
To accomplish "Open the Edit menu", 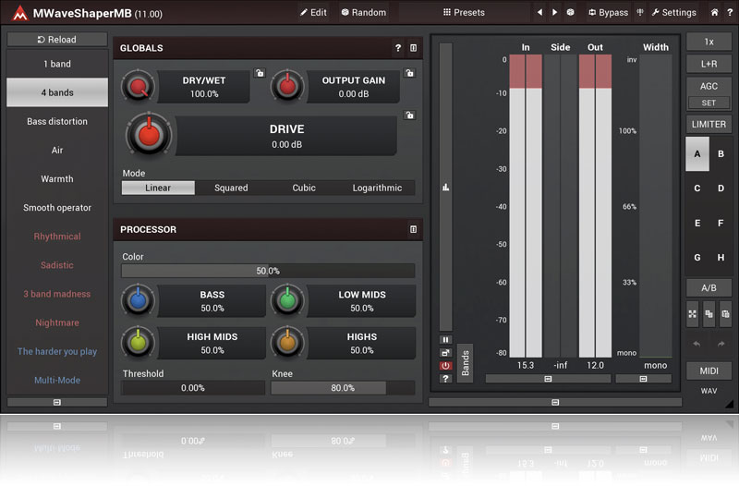I will [x=313, y=13].
